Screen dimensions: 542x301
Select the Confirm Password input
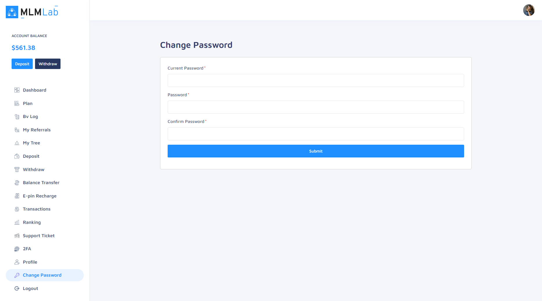click(316, 134)
